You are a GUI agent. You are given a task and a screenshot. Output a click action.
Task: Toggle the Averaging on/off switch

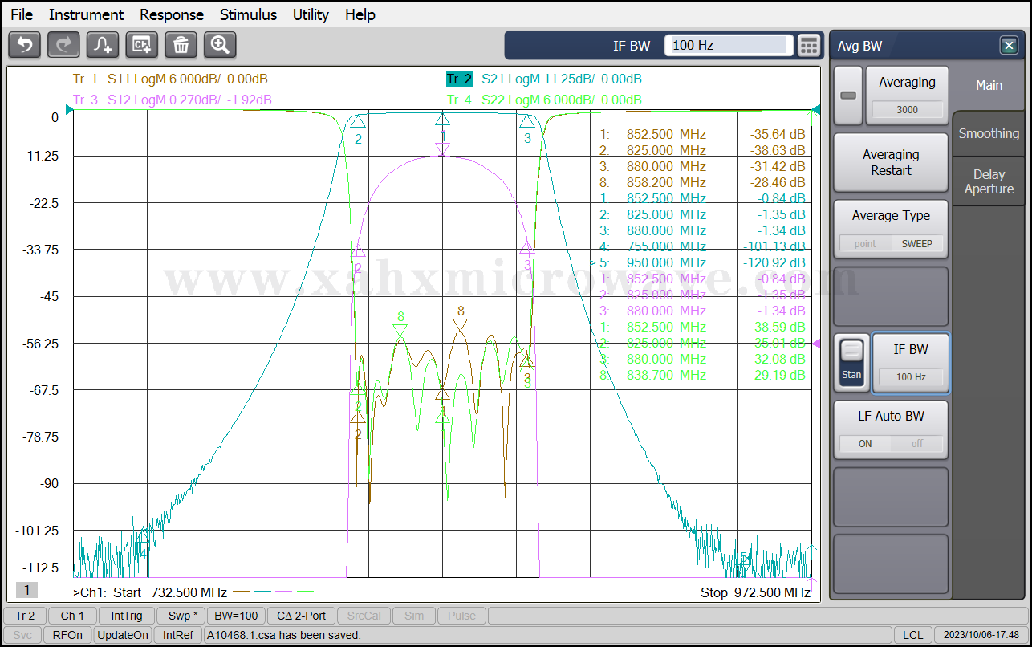[x=848, y=96]
